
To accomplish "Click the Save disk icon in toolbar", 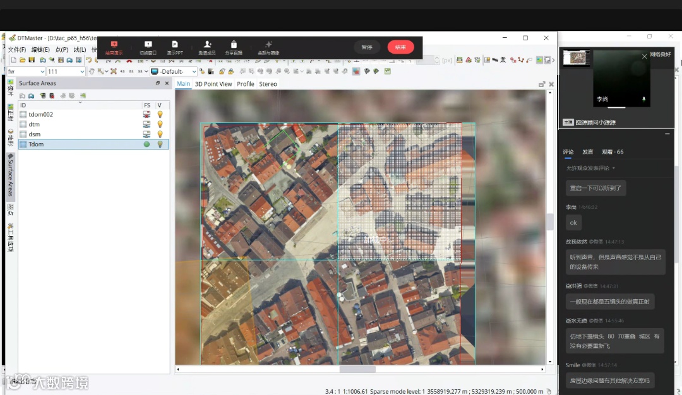I will [x=32, y=60].
